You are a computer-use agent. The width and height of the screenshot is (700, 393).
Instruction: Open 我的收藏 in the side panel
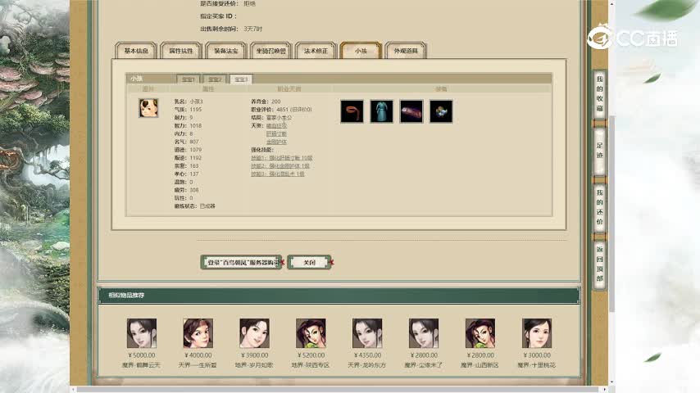coord(599,93)
